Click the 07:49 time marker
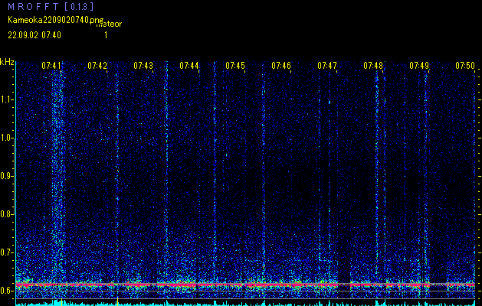The image size is (482, 306). click(419, 65)
